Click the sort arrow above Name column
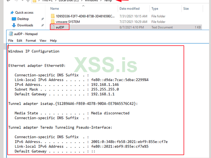Screen dimensions: 211x158 click(83, 6)
